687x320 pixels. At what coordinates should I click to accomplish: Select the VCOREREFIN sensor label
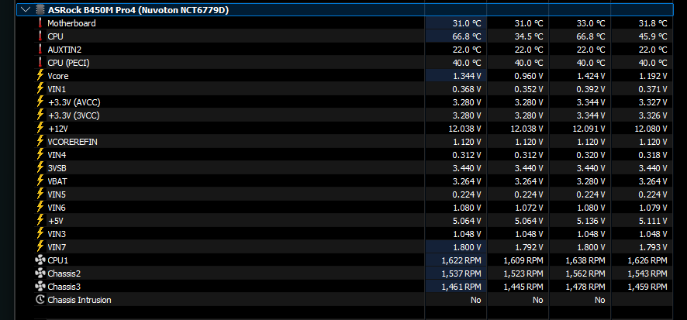[x=72, y=141]
